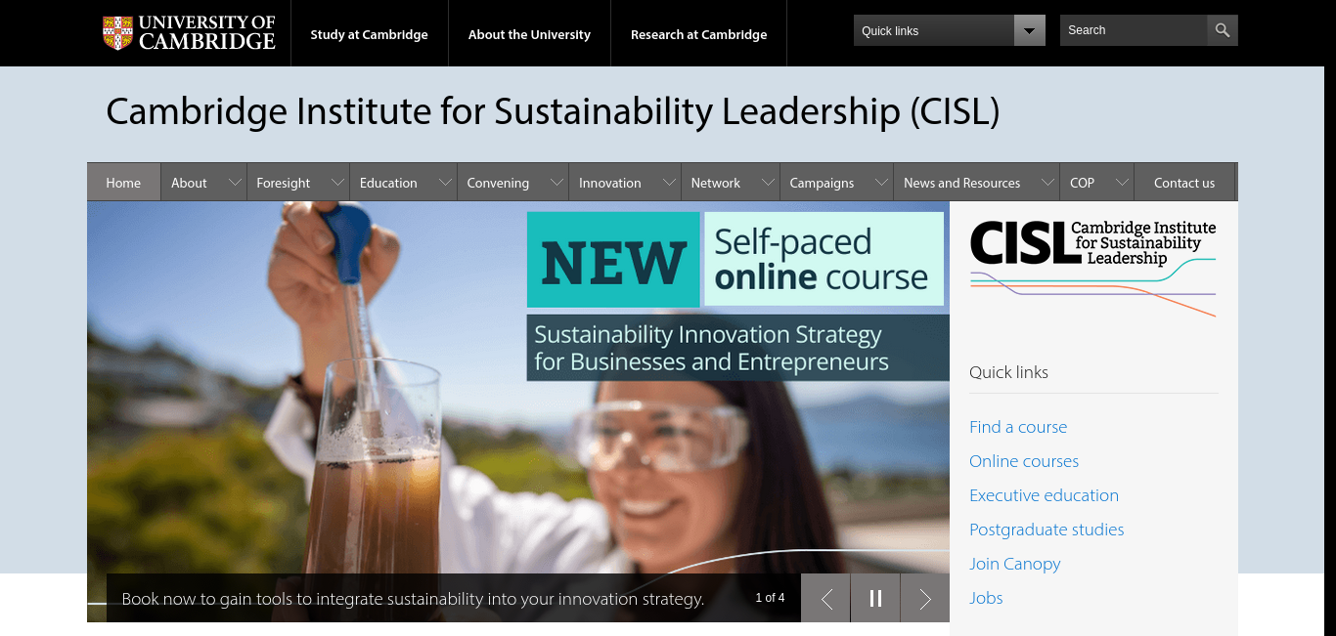Expand the Foresight menu chevron
The width and height of the screenshot is (1336, 636).
click(x=337, y=183)
